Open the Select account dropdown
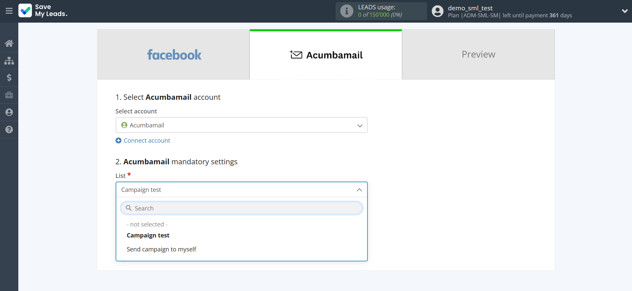Viewport: 632px width, 291px height. [241, 125]
